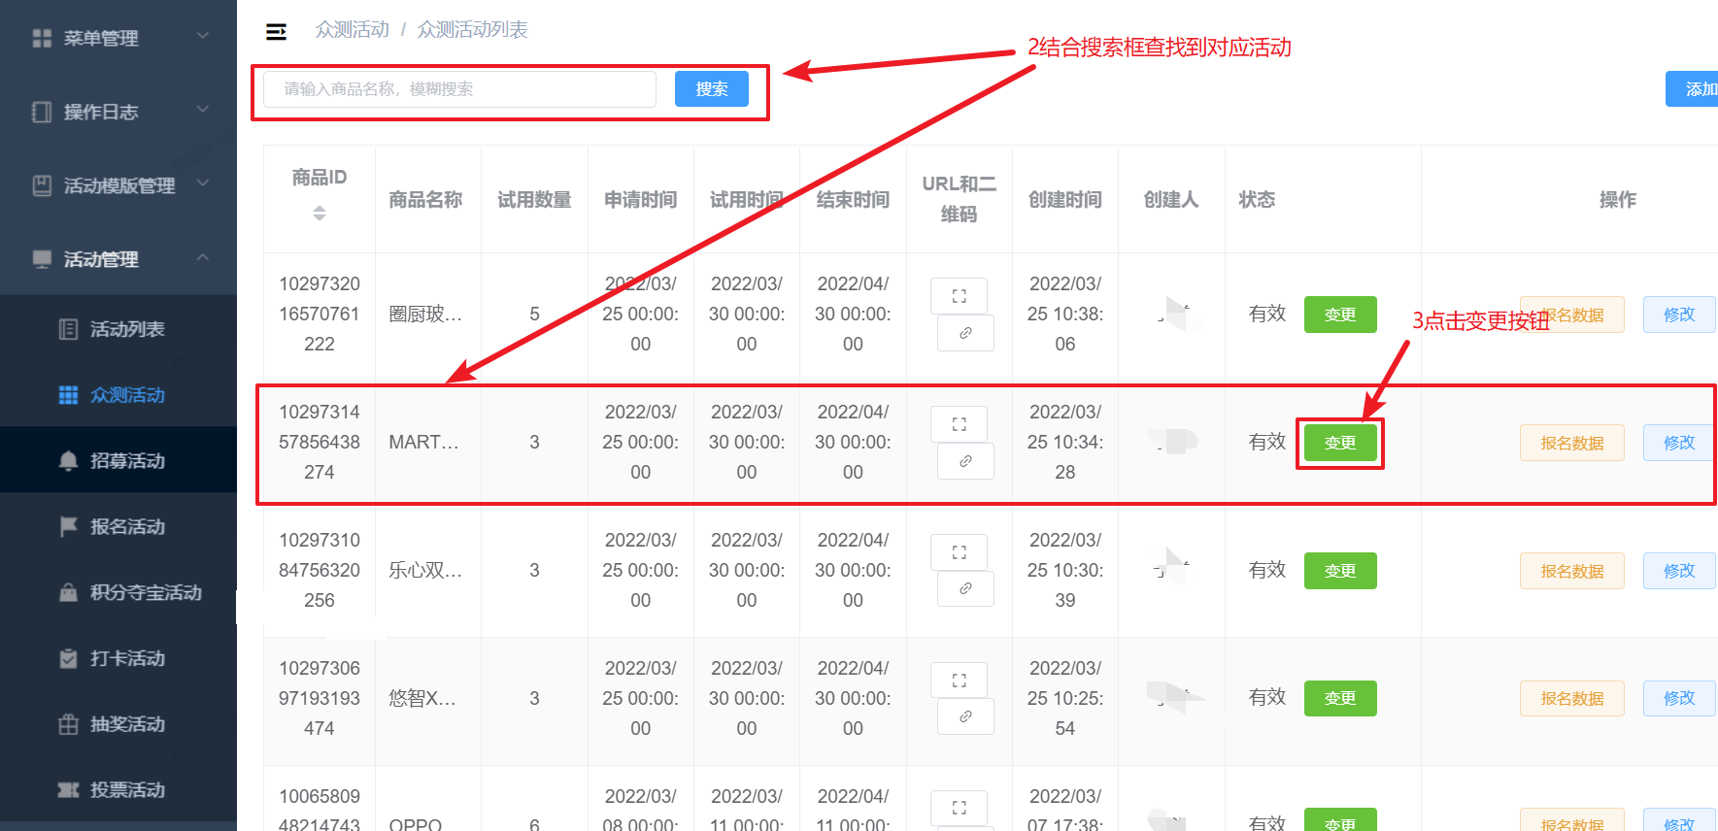Sort table by 商品ID arrows
The image size is (1718, 831).
point(320,213)
